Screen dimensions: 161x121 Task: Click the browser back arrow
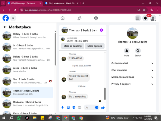[4, 10]
